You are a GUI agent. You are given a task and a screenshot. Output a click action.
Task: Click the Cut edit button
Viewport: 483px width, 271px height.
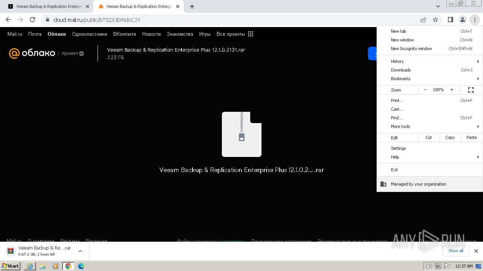click(429, 137)
